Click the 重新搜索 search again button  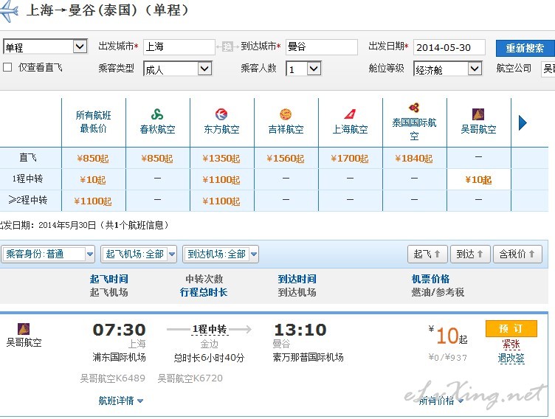click(x=525, y=48)
